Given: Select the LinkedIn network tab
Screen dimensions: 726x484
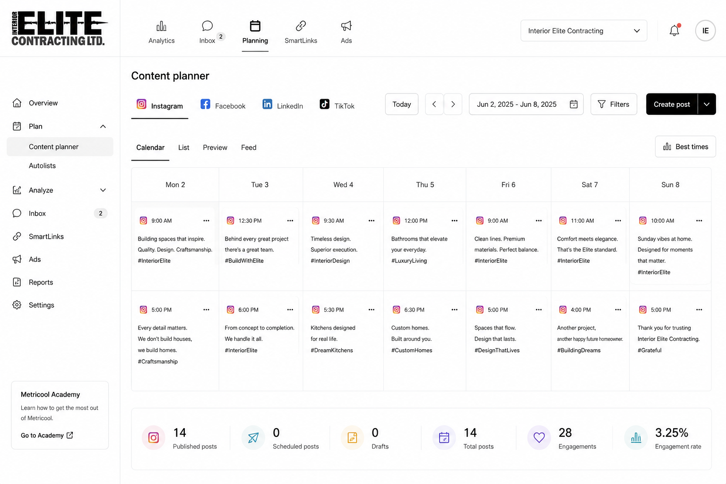Looking at the screenshot, I should click(283, 105).
